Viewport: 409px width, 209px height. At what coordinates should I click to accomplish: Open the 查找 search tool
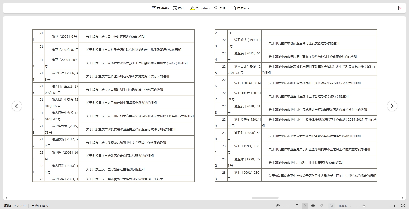[x=220, y=8]
